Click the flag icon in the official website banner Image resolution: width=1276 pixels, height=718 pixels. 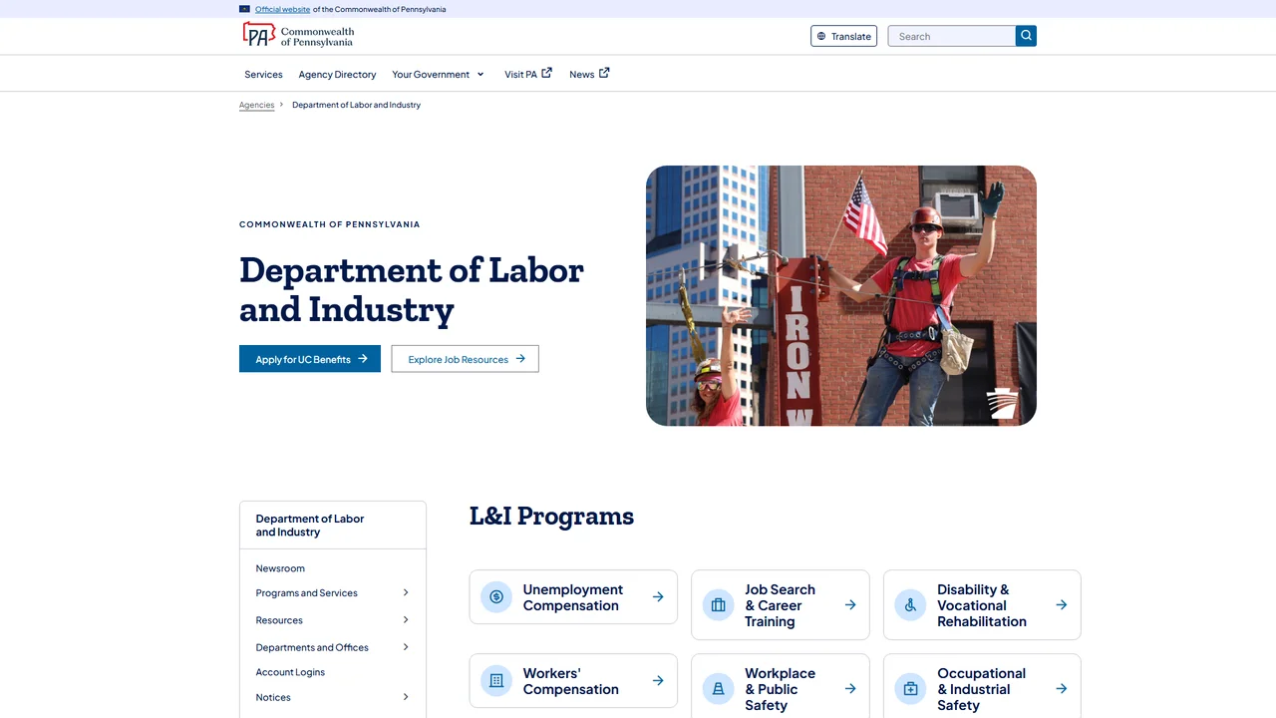(244, 9)
